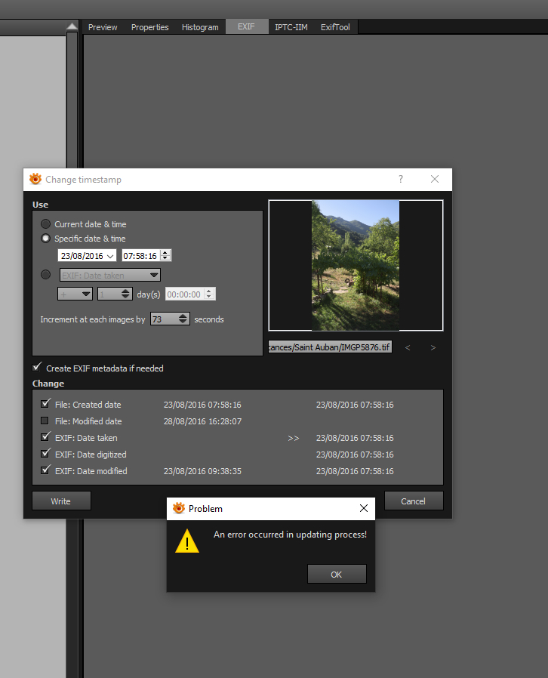Switch to the Histogram tab

pos(200,27)
